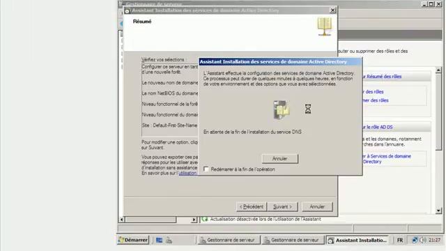The height and width of the screenshot is (251, 446).
Task: Click the desktop quick launch icon
Action: coord(160,240)
